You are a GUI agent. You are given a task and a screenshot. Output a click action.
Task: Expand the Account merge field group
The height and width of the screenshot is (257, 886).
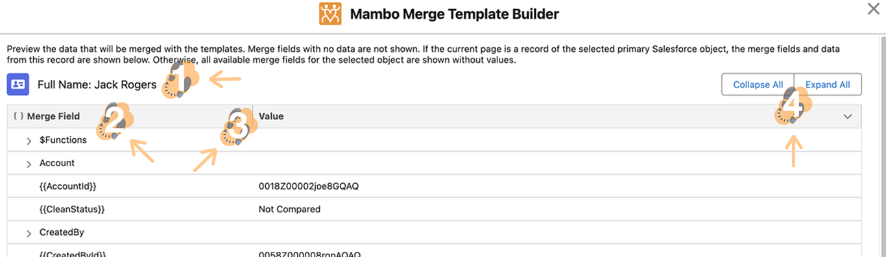(x=29, y=164)
